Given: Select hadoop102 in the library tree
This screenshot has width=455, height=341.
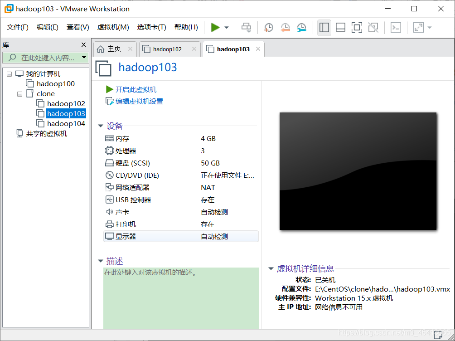Looking at the screenshot, I should [x=66, y=104].
